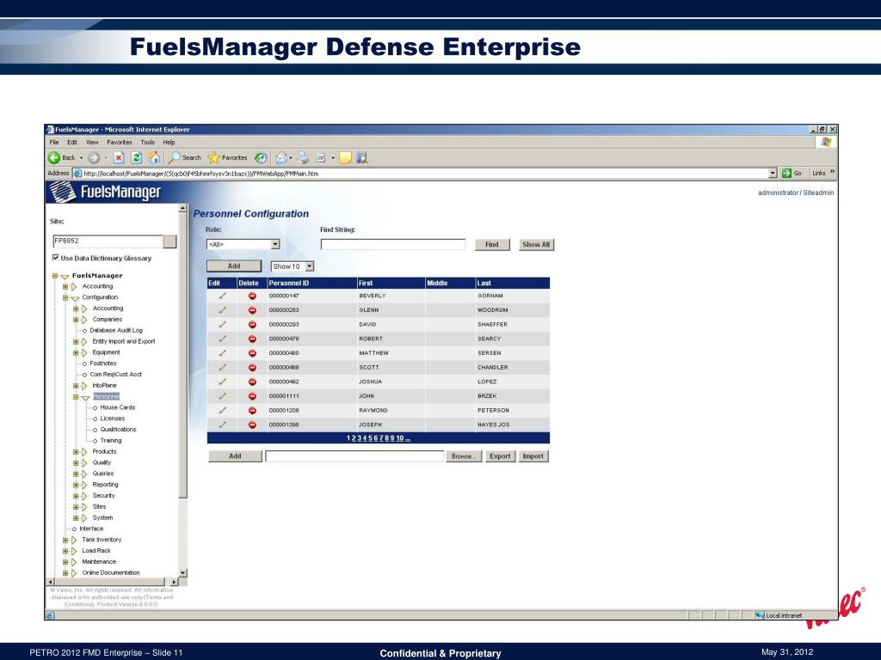
Task: Click the IE Stop icon
Action: click(119, 158)
